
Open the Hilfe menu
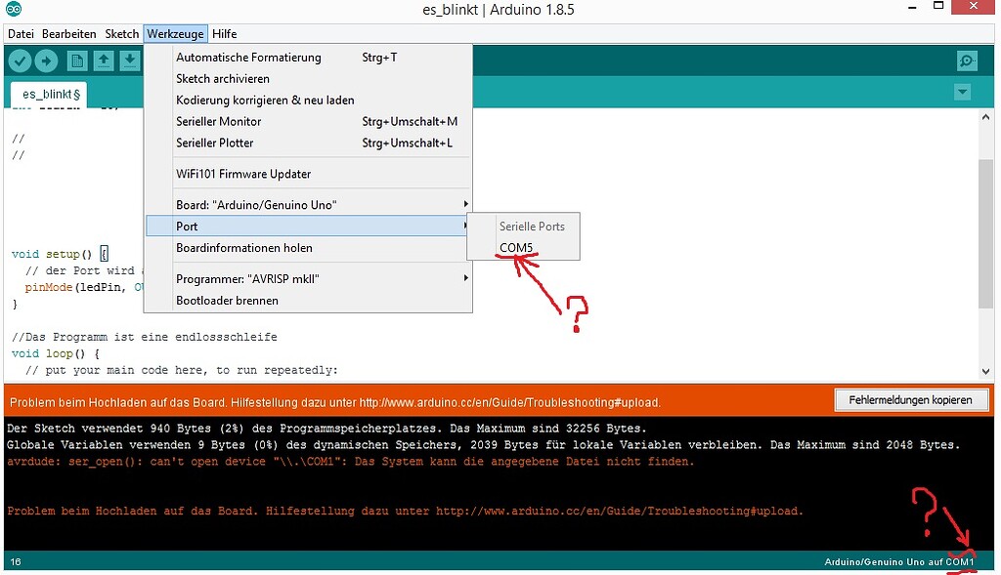pyautogui.click(x=225, y=34)
